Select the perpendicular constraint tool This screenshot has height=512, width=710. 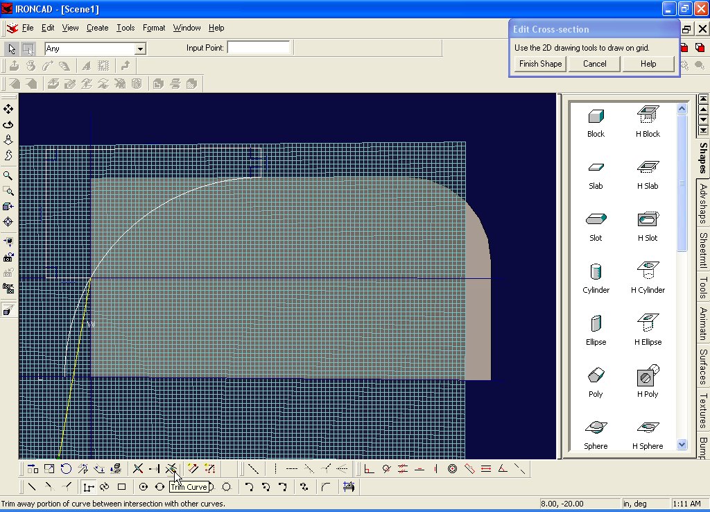point(370,469)
